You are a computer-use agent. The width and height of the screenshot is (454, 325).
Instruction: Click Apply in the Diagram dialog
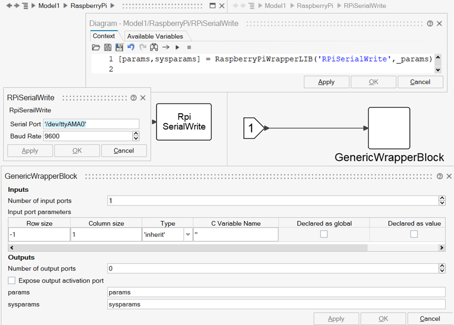[326, 82]
